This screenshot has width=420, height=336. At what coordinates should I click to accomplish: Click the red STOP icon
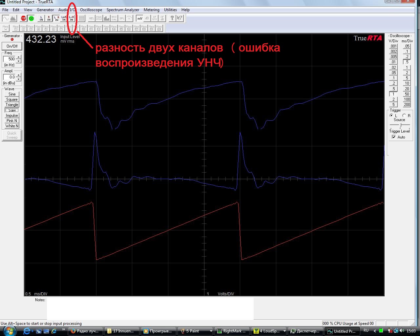coord(23,18)
